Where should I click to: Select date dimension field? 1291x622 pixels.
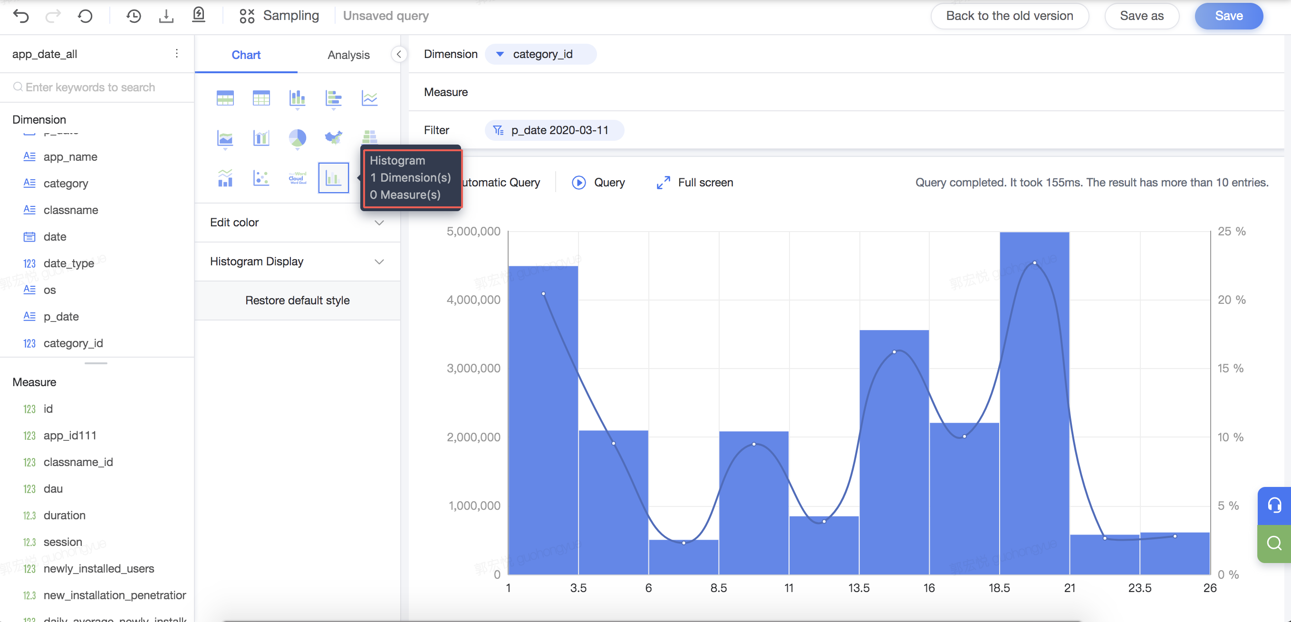pyautogui.click(x=55, y=236)
